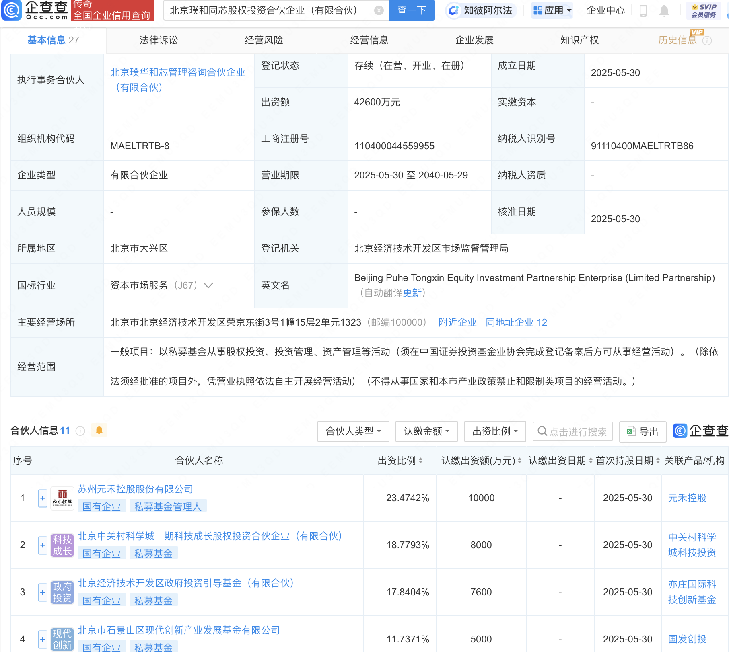This screenshot has width=729, height=652.
Task: Expand the 国标行业 classification chevron
Action: coord(208,285)
